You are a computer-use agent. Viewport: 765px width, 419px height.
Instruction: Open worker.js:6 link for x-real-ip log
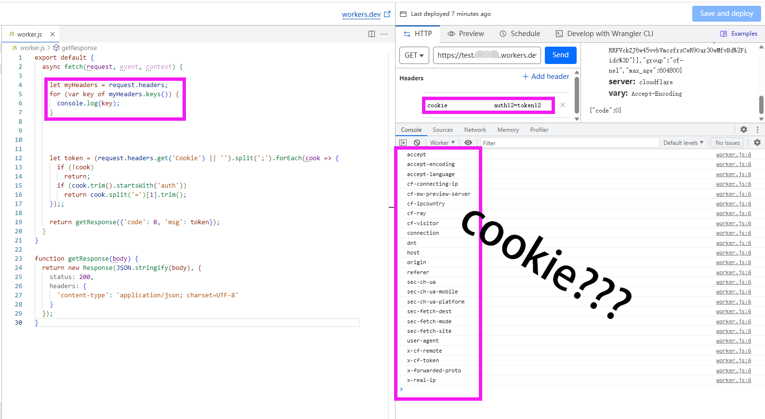733,380
